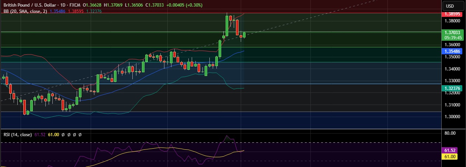Click the green BB lower value 1.32376 in legend
The height and width of the screenshot is (167, 466).
coord(94,11)
